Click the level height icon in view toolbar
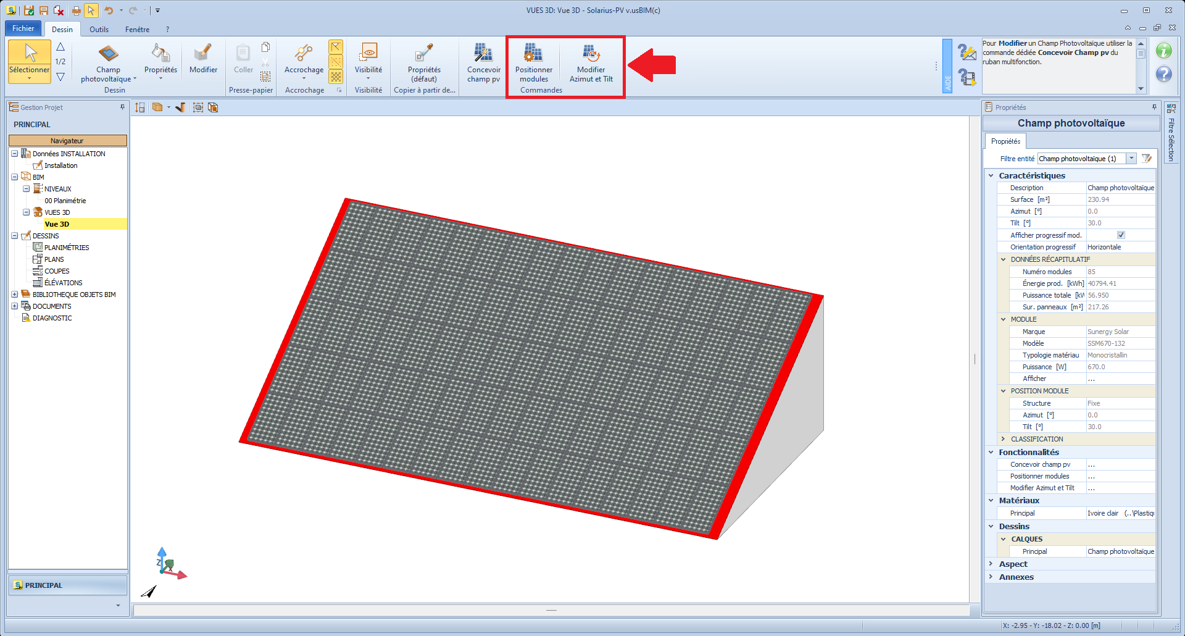Screen dimensions: 1185x636 (140, 107)
